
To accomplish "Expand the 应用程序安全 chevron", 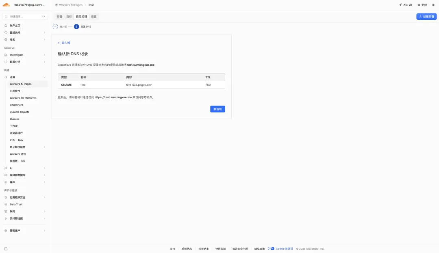I will pyautogui.click(x=45, y=197).
